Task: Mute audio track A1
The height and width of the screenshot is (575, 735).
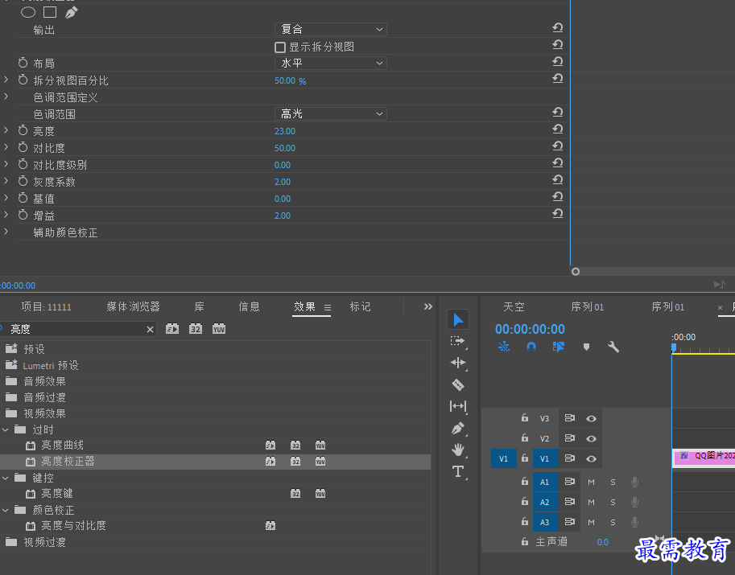Action: (x=591, y=483)
